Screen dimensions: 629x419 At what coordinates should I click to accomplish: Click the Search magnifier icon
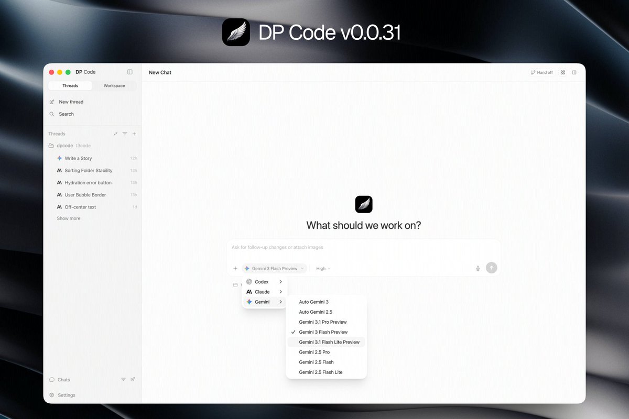click(52, 114)
